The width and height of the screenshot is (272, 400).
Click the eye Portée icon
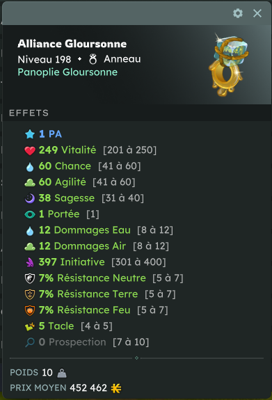point(30,215)
